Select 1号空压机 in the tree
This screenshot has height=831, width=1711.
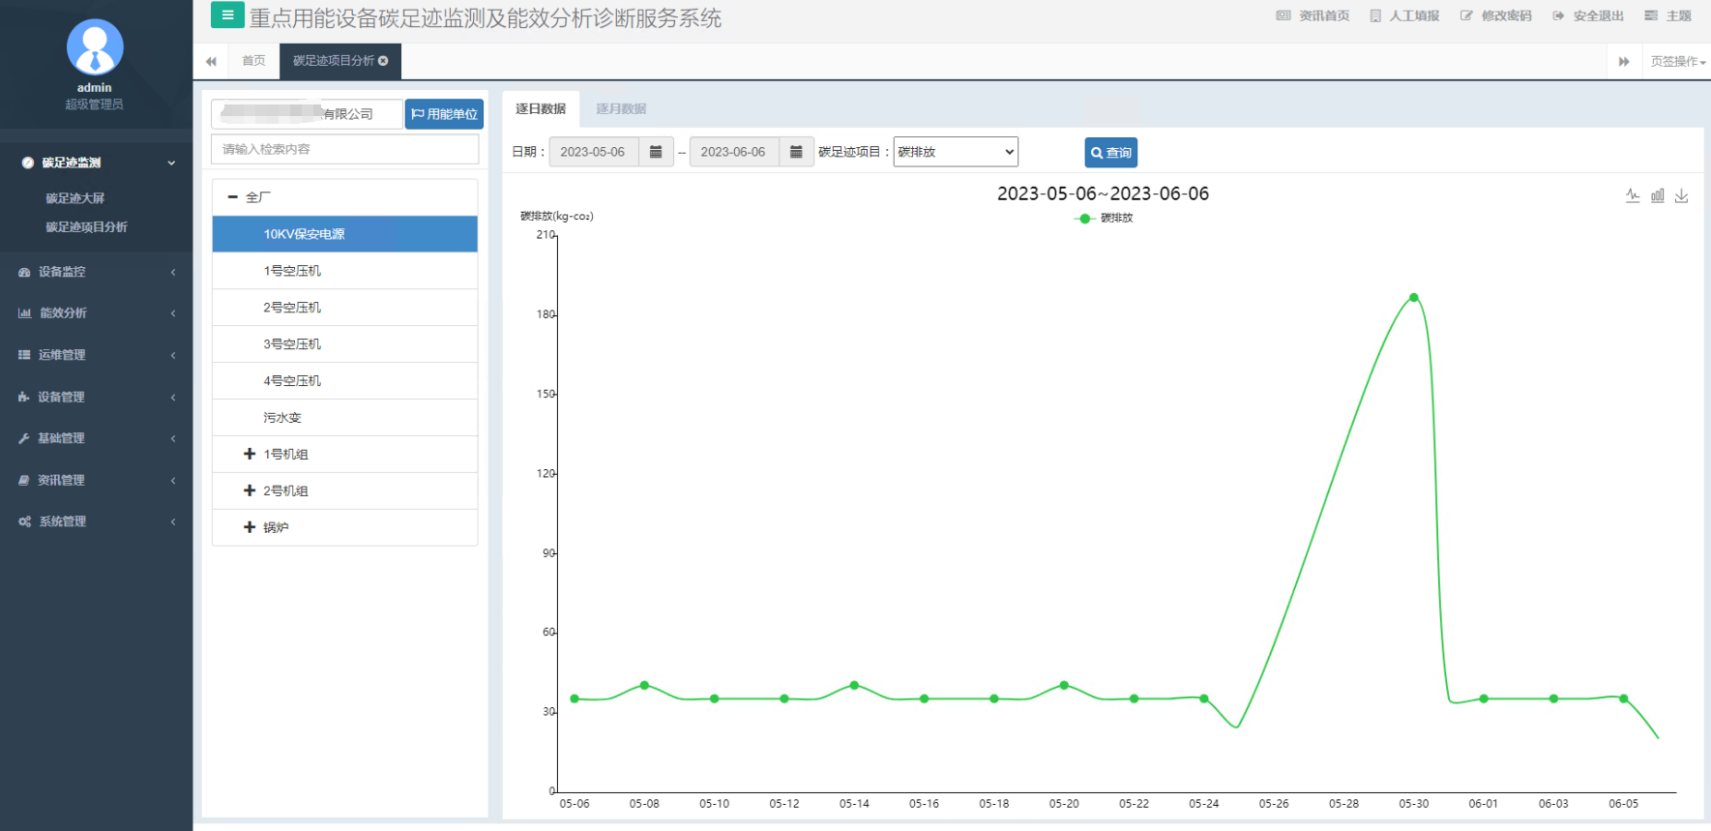coord(345,271)
